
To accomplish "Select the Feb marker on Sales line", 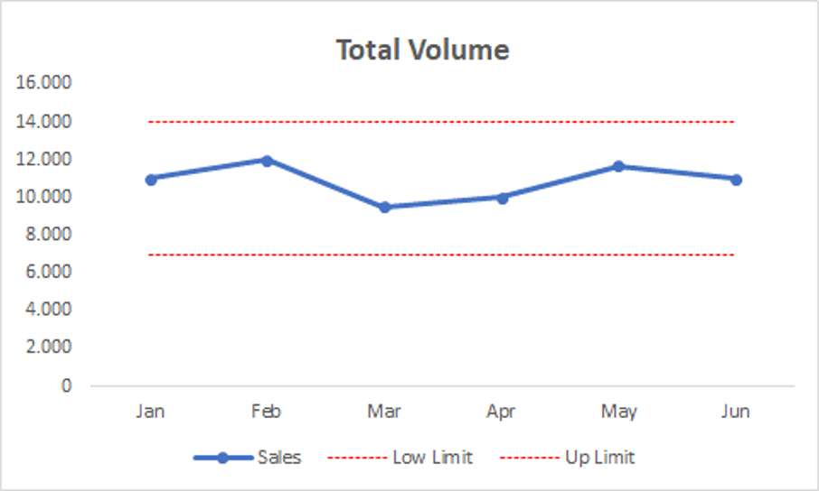I will tap(268, 161).
